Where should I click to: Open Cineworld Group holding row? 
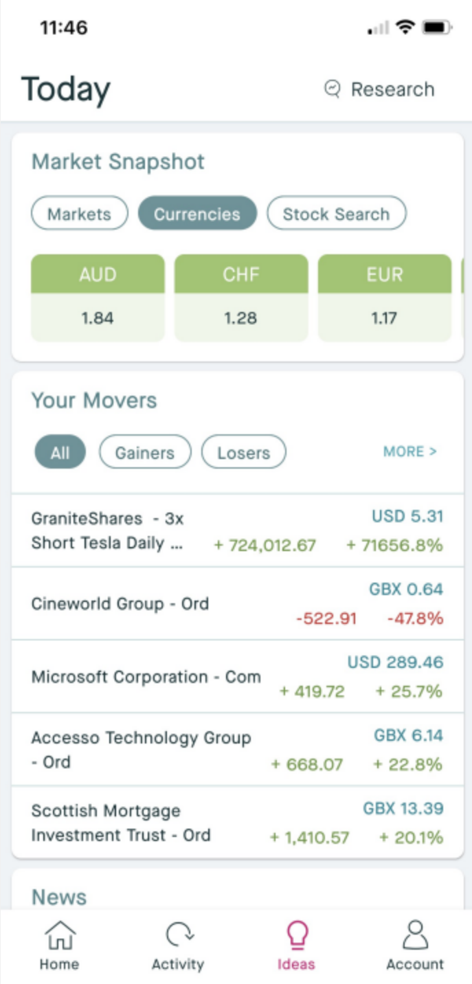[x=237, y=604]
